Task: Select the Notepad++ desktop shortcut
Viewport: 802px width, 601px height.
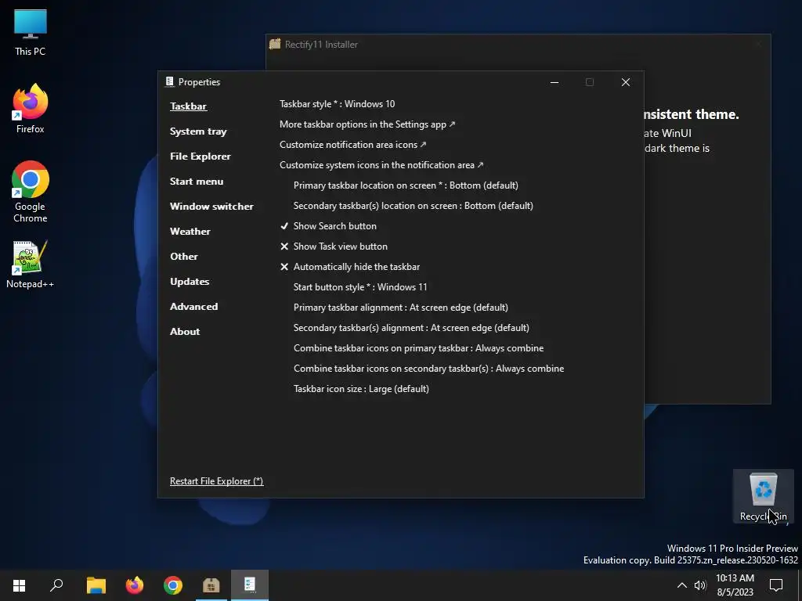Action: click(31, 265)
